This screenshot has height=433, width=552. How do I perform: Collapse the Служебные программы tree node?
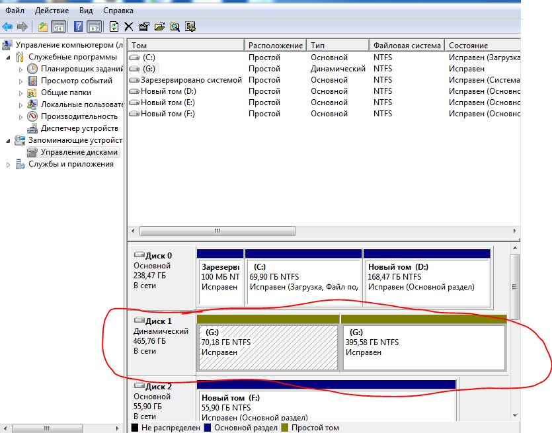pyautogui.click(x=9, y=58)
